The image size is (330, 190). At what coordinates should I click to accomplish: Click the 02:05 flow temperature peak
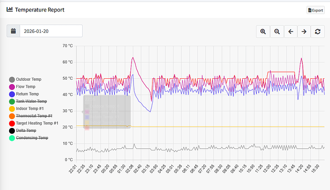point(133,57)
